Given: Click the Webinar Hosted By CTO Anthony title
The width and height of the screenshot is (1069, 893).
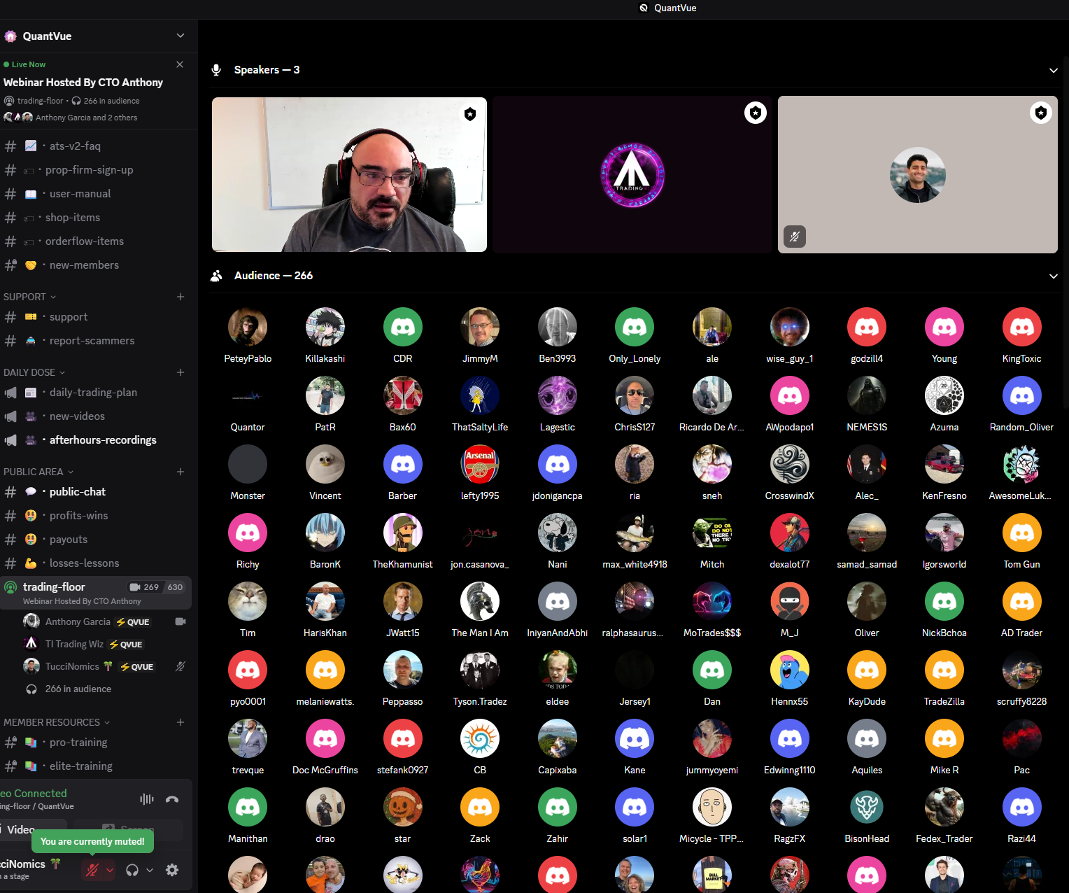Looking at the screenshot, I should [83, 82].
